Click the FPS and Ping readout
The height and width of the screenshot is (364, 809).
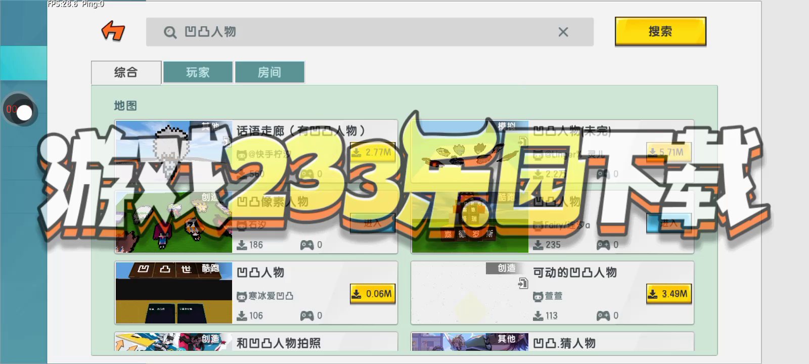(76, 4)
